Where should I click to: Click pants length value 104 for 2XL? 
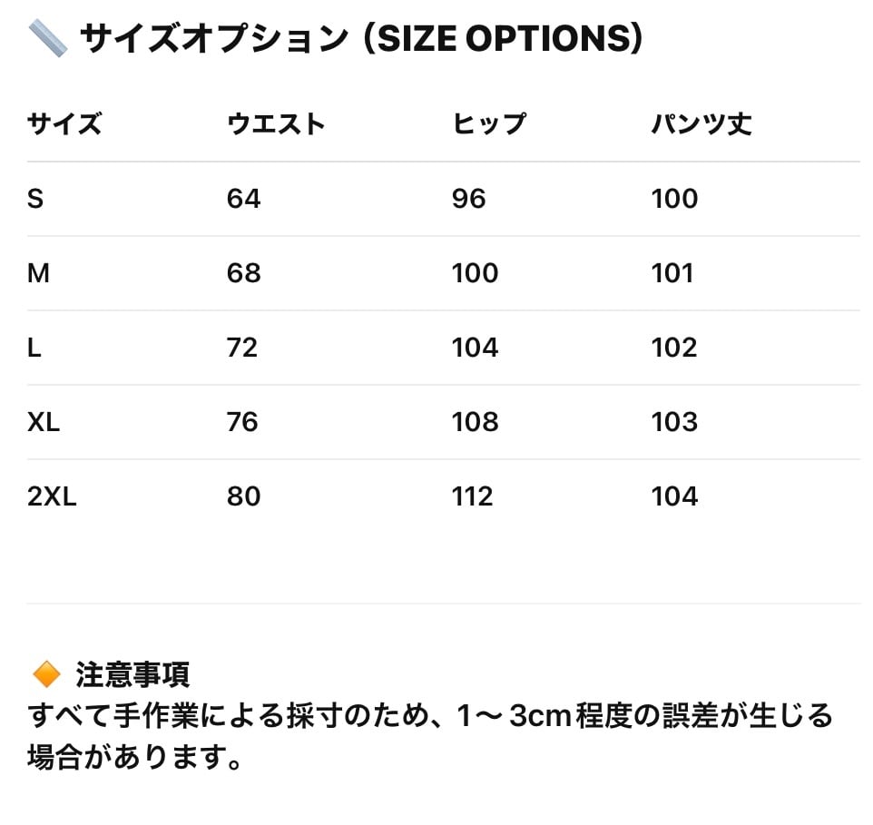pos(674,496)
